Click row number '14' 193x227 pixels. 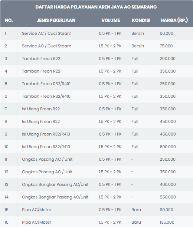tap(6, 197)
